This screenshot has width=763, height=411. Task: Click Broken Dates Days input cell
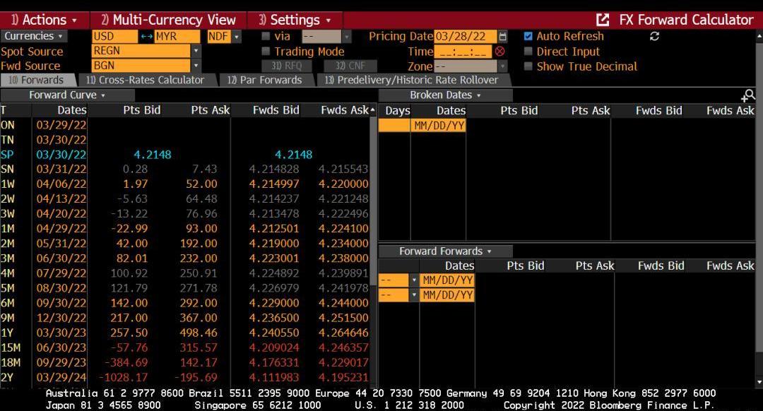394,126
